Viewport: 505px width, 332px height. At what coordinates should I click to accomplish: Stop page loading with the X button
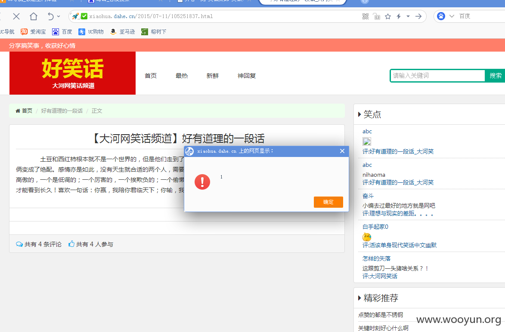(x=16, y=16)
